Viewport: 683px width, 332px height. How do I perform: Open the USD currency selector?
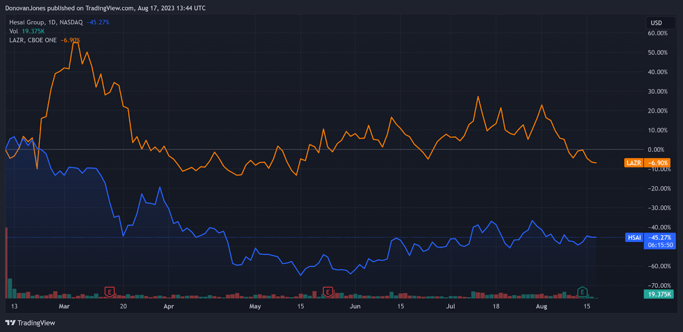click(660, 22)
